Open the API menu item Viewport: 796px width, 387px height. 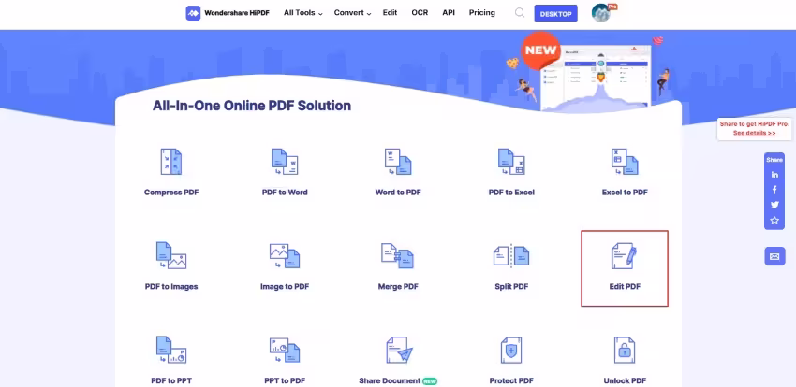pyautogui.click(x=449, y=13)
